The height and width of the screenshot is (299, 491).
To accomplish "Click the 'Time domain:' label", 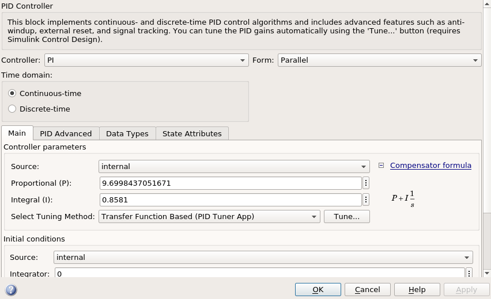I will coord(27,75).
